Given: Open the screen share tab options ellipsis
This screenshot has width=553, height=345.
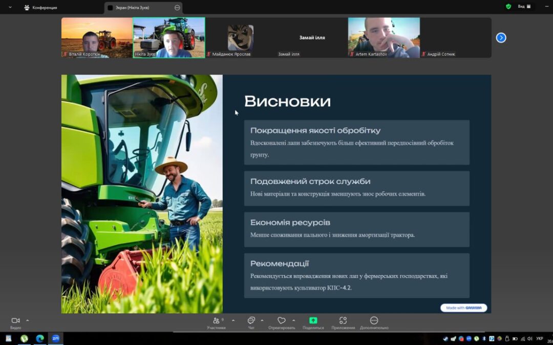Looking at the screenshot, I should tap(177, 8).
